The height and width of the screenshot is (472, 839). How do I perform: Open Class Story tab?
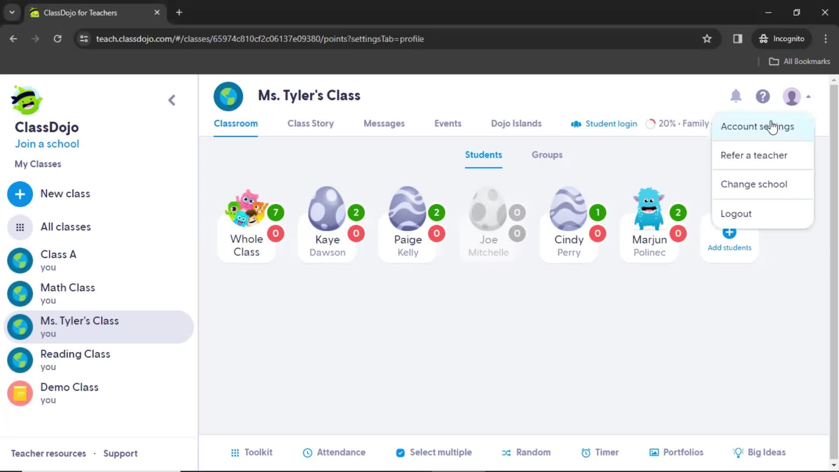(310, 123)
